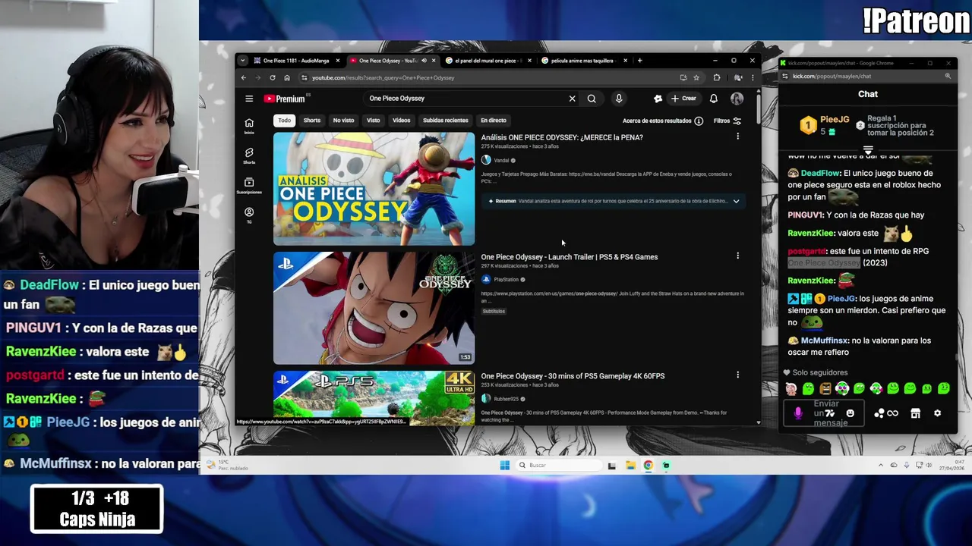
Task: Reload the YouTube page
Action: [x=273, y=77]
